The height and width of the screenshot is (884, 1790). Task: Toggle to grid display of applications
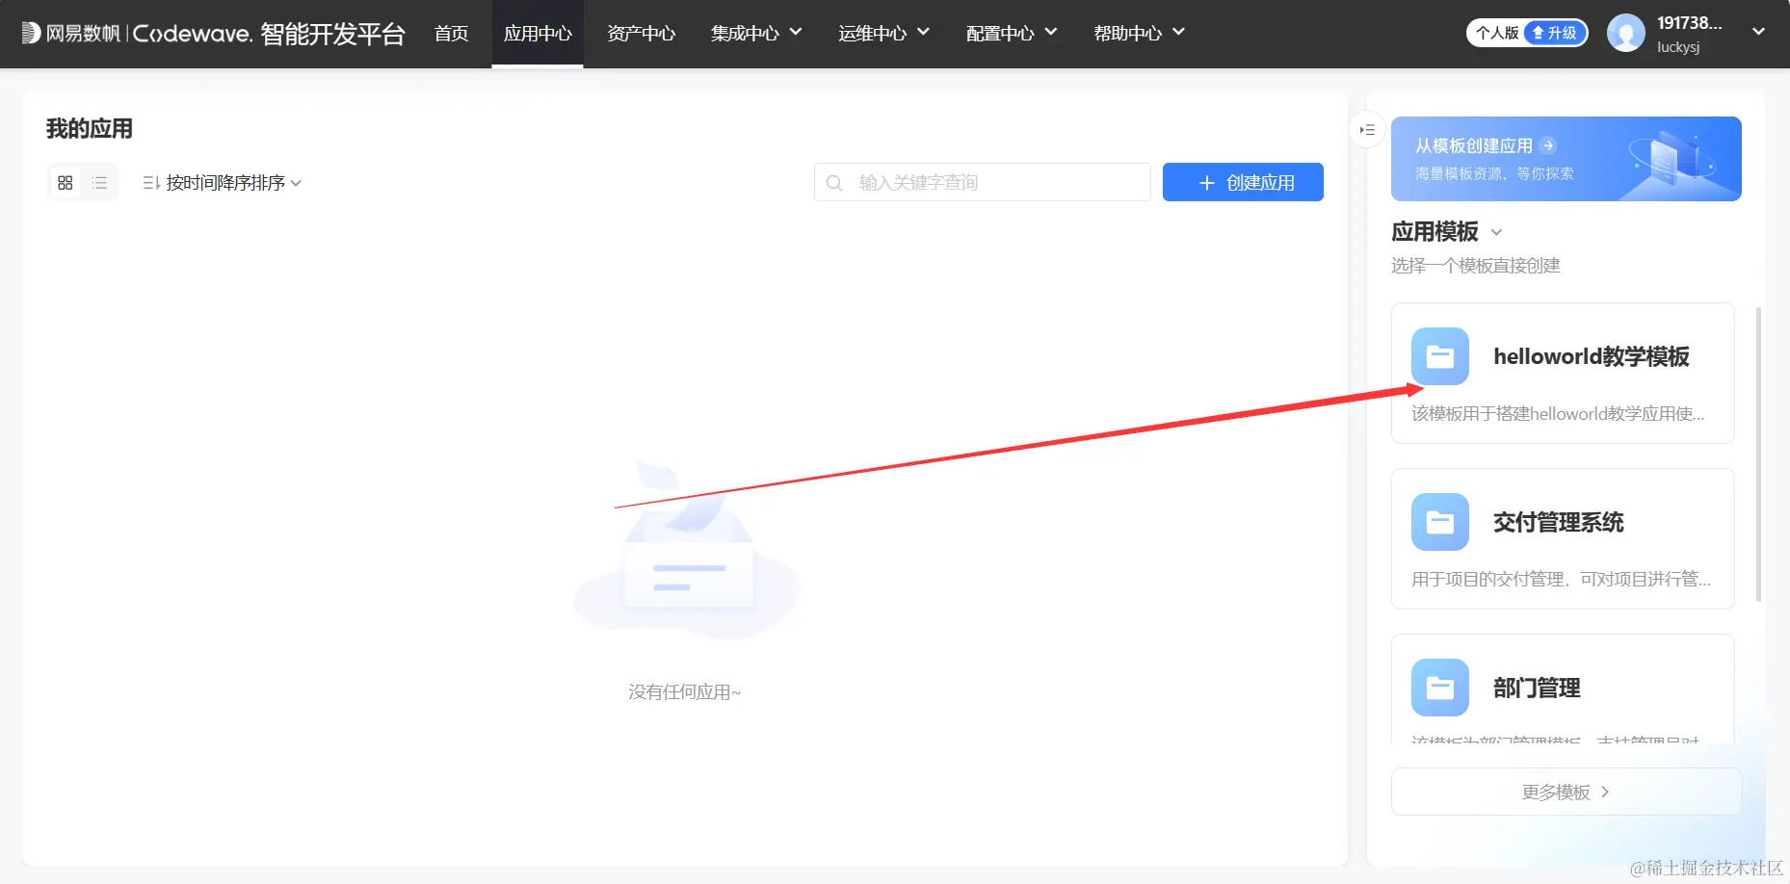[x=65, y=182]
